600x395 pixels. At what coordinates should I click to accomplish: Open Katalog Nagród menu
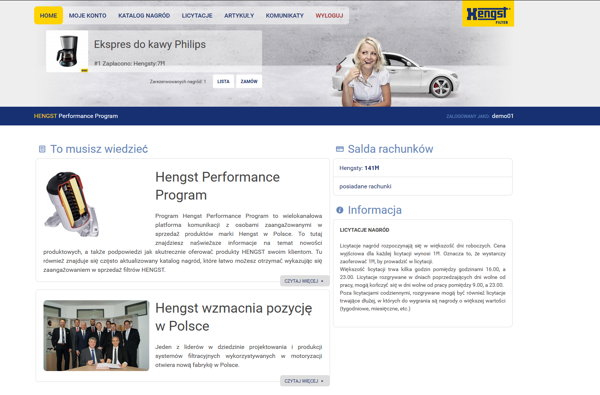[x=144, y=16]
